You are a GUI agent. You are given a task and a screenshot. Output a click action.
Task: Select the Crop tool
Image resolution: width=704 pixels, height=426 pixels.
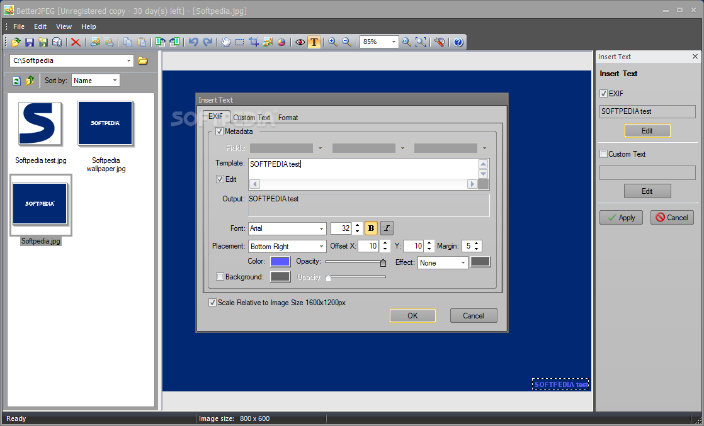coord(254,42)
